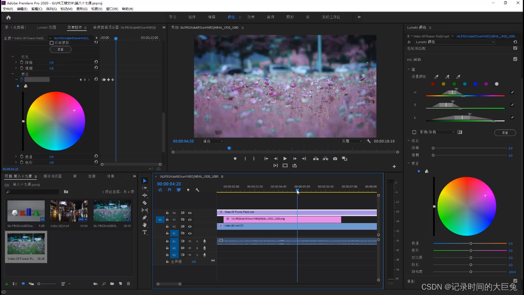Select the Type tool
The width and height of the screenshot is (524, 295).
click(x=145, y=233)
